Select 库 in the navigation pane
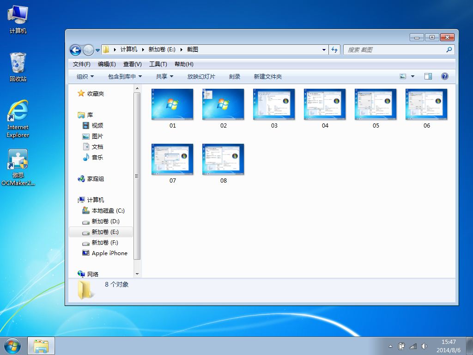The width and height of the screenshot is (473, 355). pyautogui.click(x=90, y=115)
